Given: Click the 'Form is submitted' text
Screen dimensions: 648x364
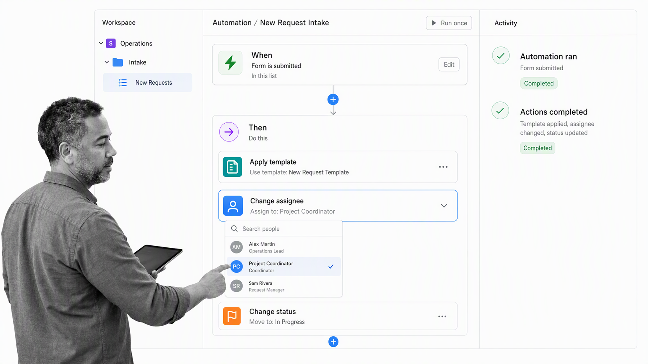Looking at the screenshot, I should [x=276, y=66].
